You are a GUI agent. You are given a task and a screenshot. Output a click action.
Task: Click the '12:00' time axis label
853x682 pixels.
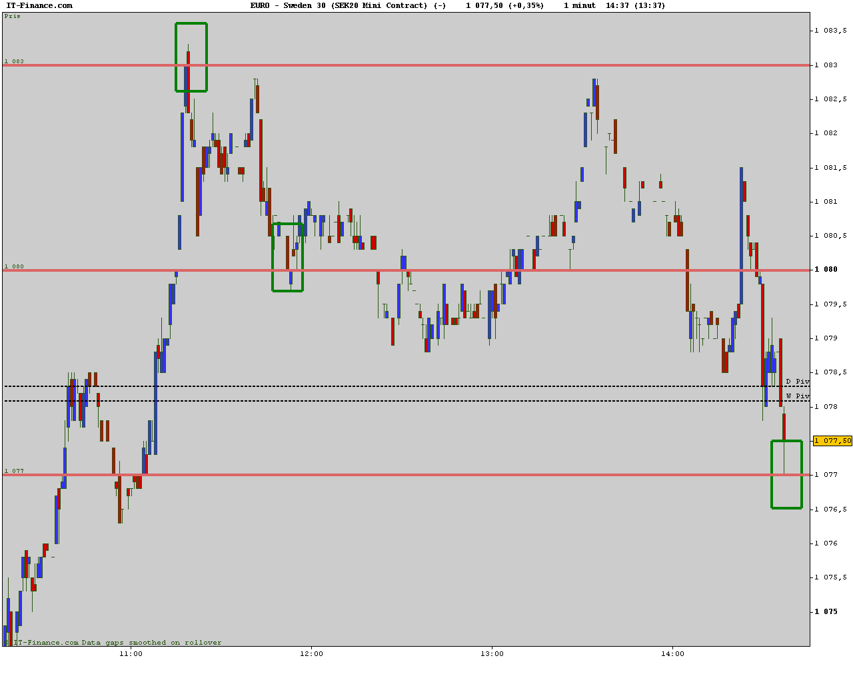pos(311,653)
